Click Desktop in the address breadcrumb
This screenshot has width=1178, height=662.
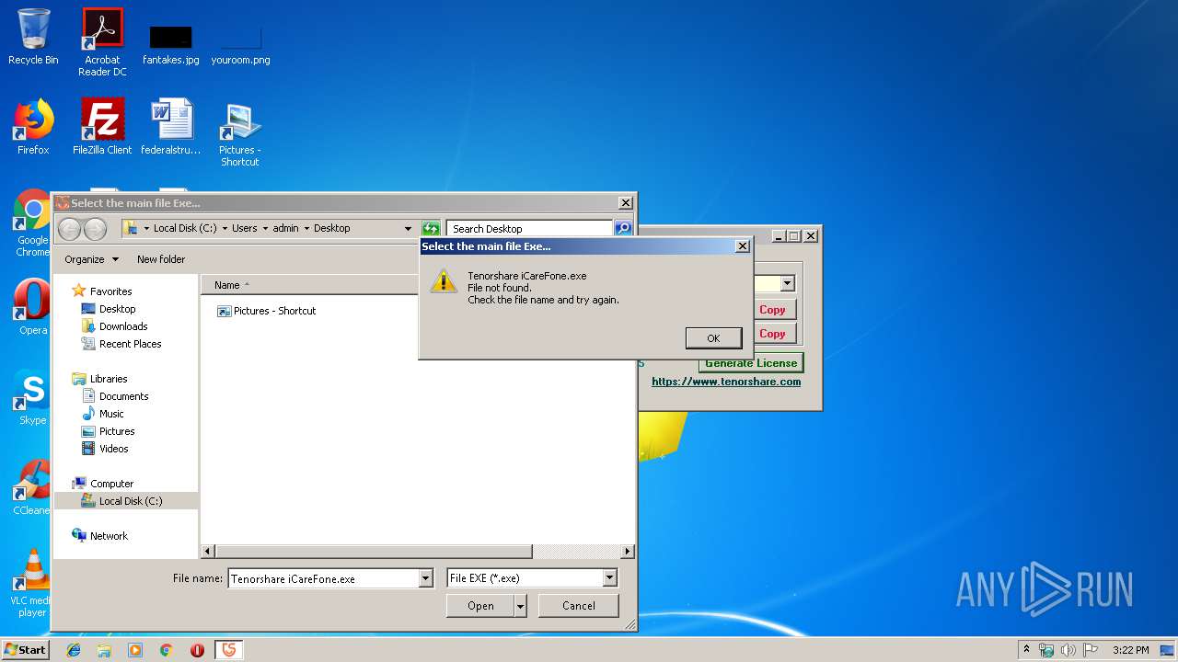(331, 228)
